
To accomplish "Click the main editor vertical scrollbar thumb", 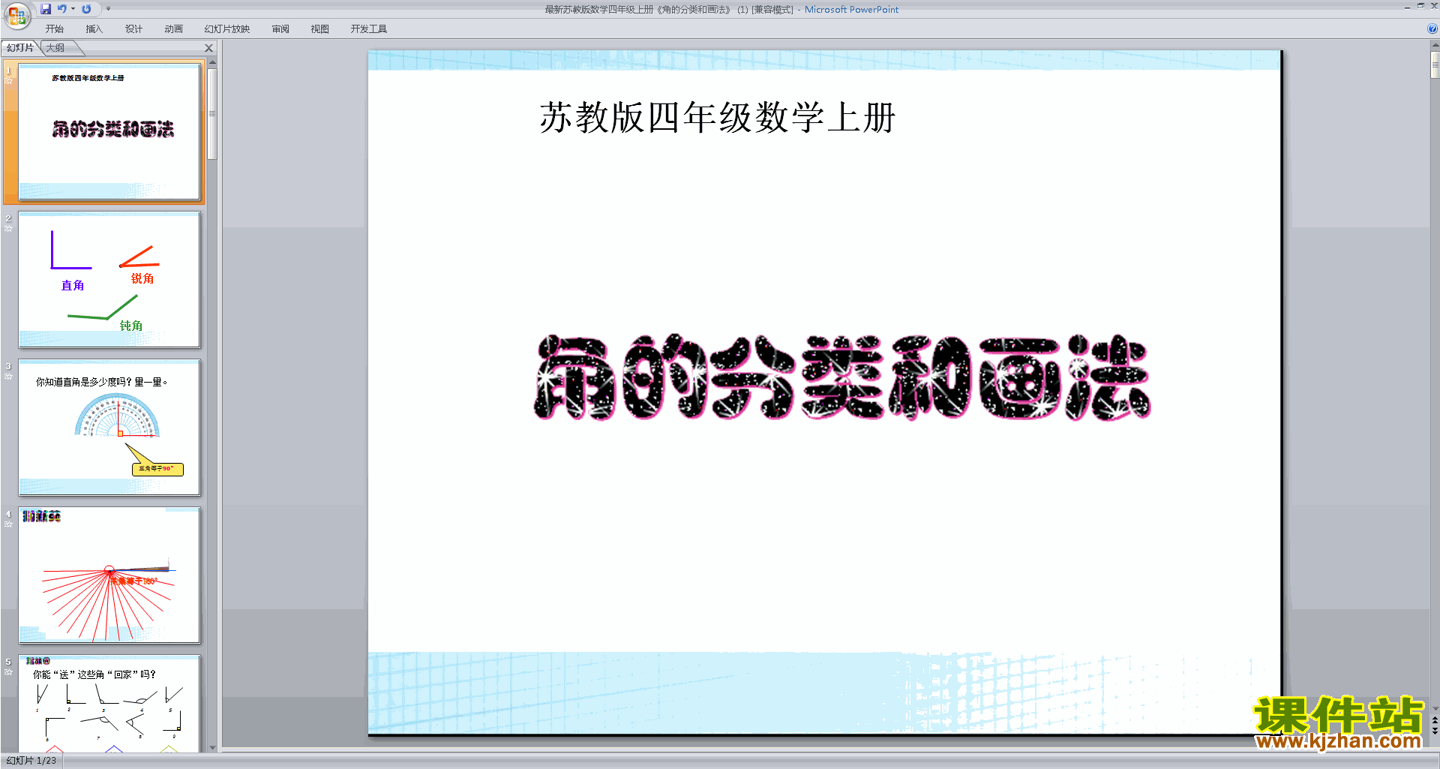I will click(x=1435, y=65).
